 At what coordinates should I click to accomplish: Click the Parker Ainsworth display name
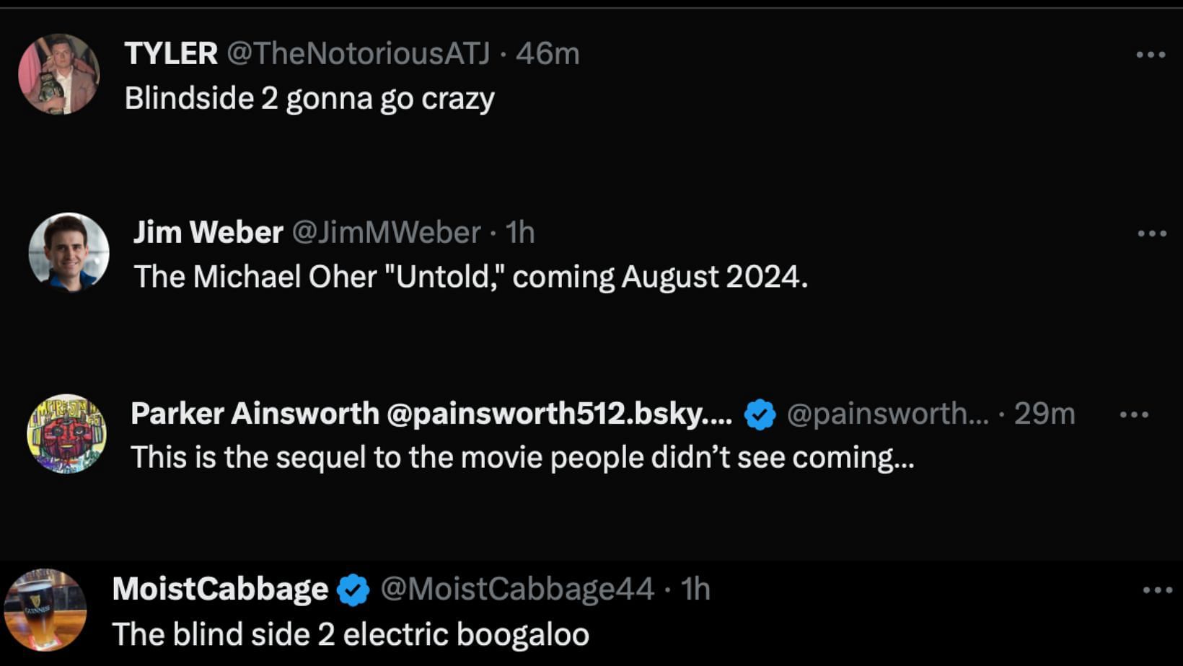coord(254,414)
